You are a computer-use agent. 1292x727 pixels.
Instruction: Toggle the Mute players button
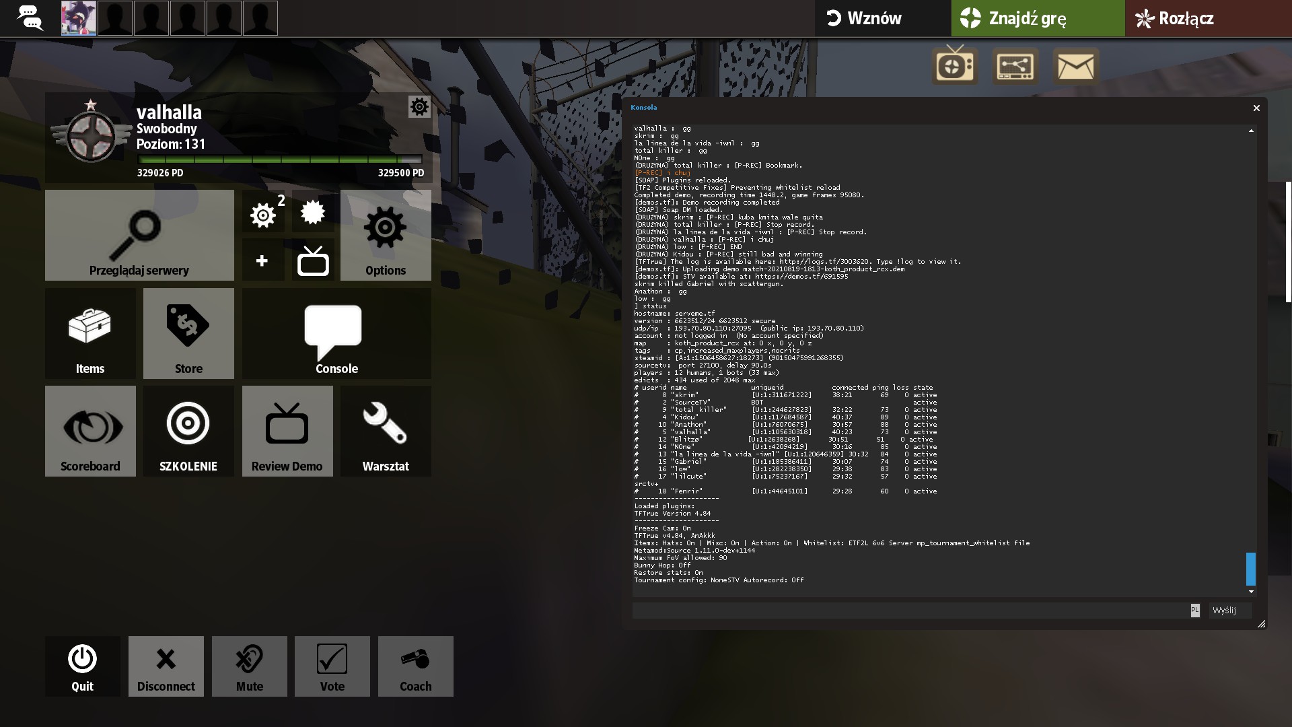click(249, 666)
